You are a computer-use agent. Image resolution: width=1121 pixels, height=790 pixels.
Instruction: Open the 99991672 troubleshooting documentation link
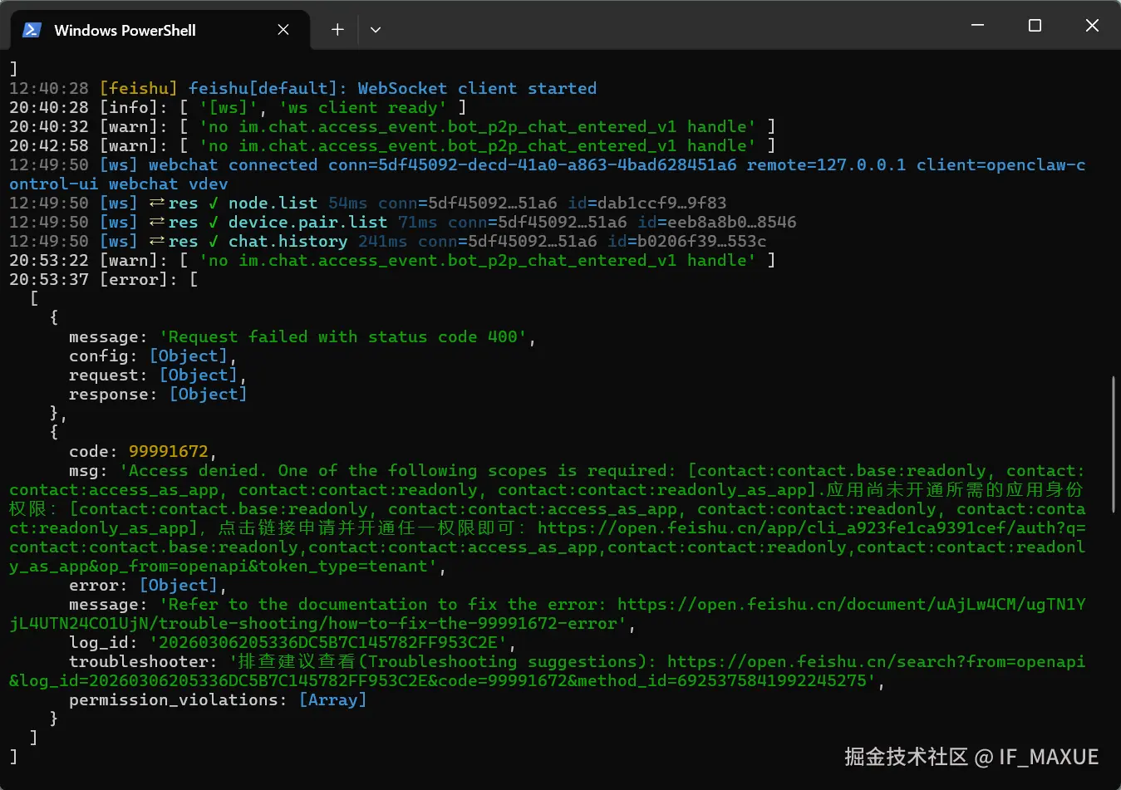click(x=548, y=614)
